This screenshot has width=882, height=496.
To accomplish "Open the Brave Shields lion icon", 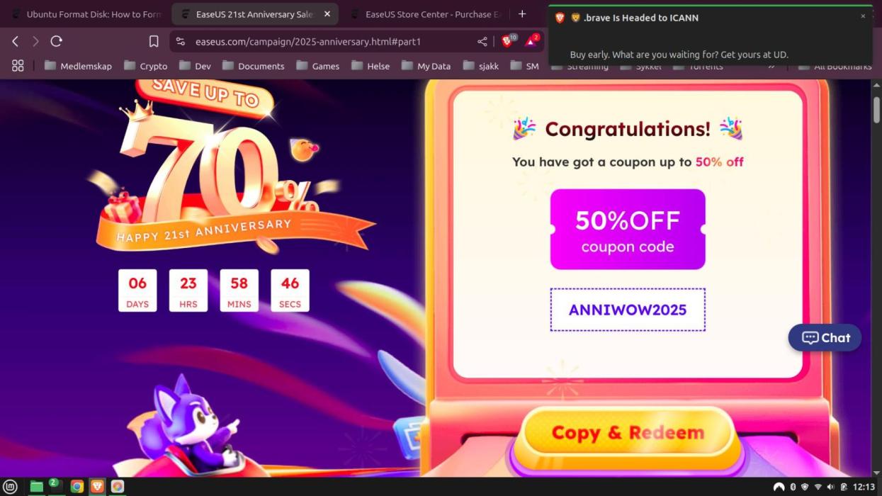I will coord(507,41).
